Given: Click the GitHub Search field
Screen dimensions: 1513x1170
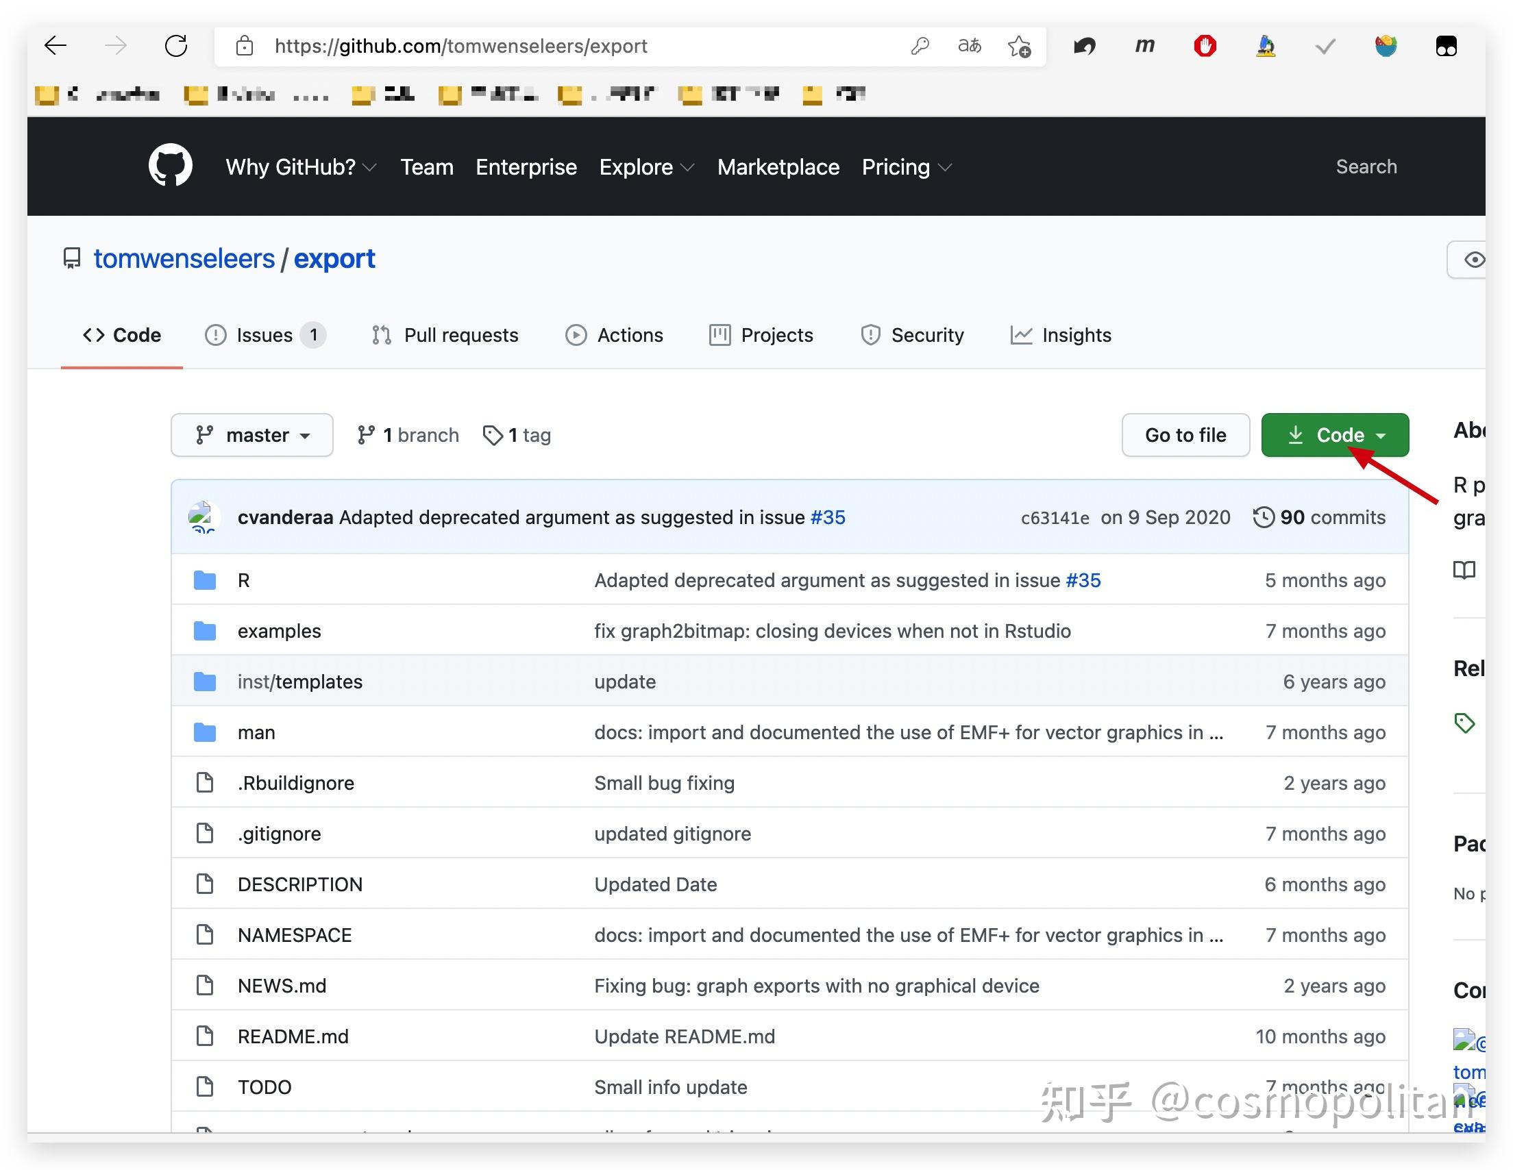Looking at the screenshot, I should point(1366,167).
